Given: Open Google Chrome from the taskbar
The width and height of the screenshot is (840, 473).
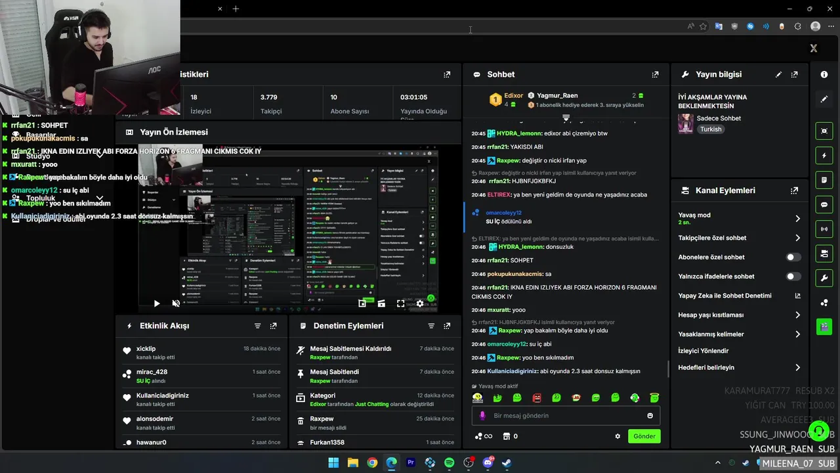Looking at the screenshot, I should (372, 462).
